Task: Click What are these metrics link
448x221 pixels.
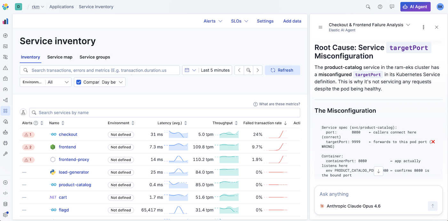Action: pos(277,104)
